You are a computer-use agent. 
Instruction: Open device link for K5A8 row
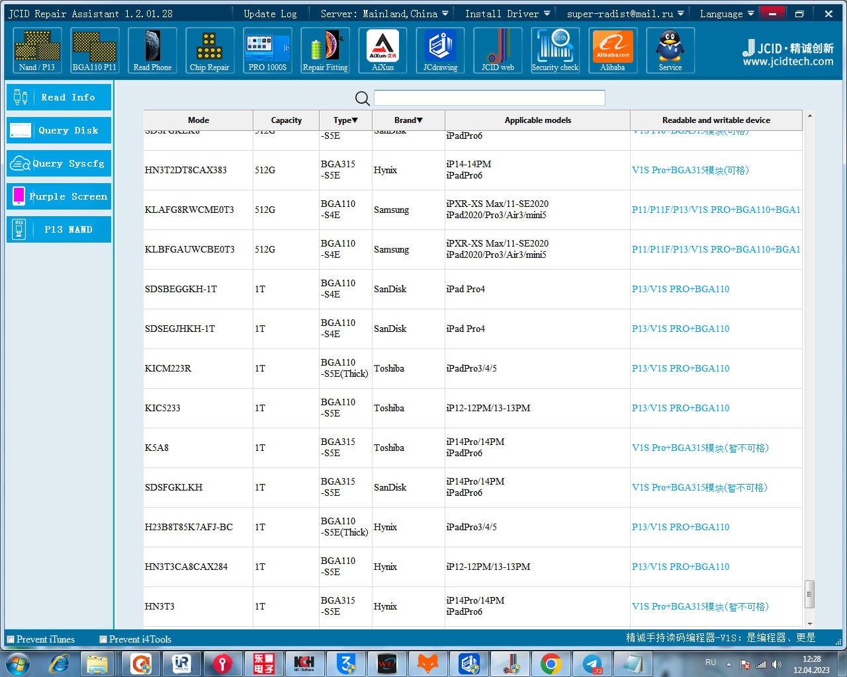tap(700, 448)
